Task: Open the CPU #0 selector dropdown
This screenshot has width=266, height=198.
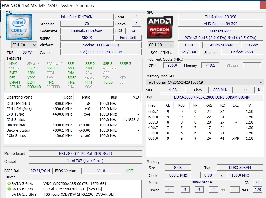Action: pos(24,45)
